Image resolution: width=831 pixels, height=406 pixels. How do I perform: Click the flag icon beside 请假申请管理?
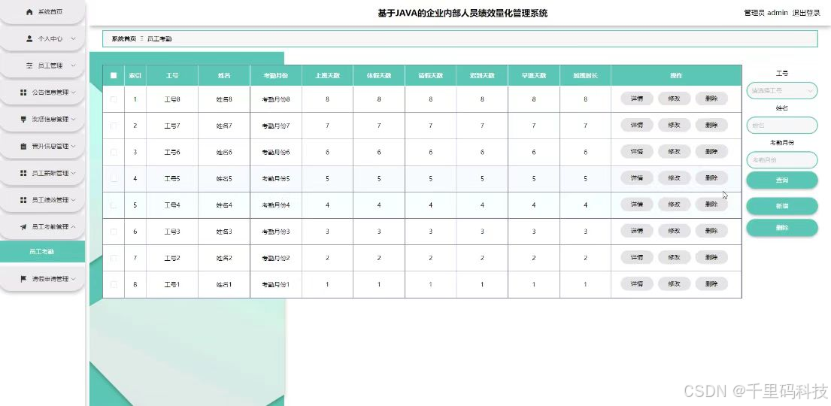click(x=23, y=279)
